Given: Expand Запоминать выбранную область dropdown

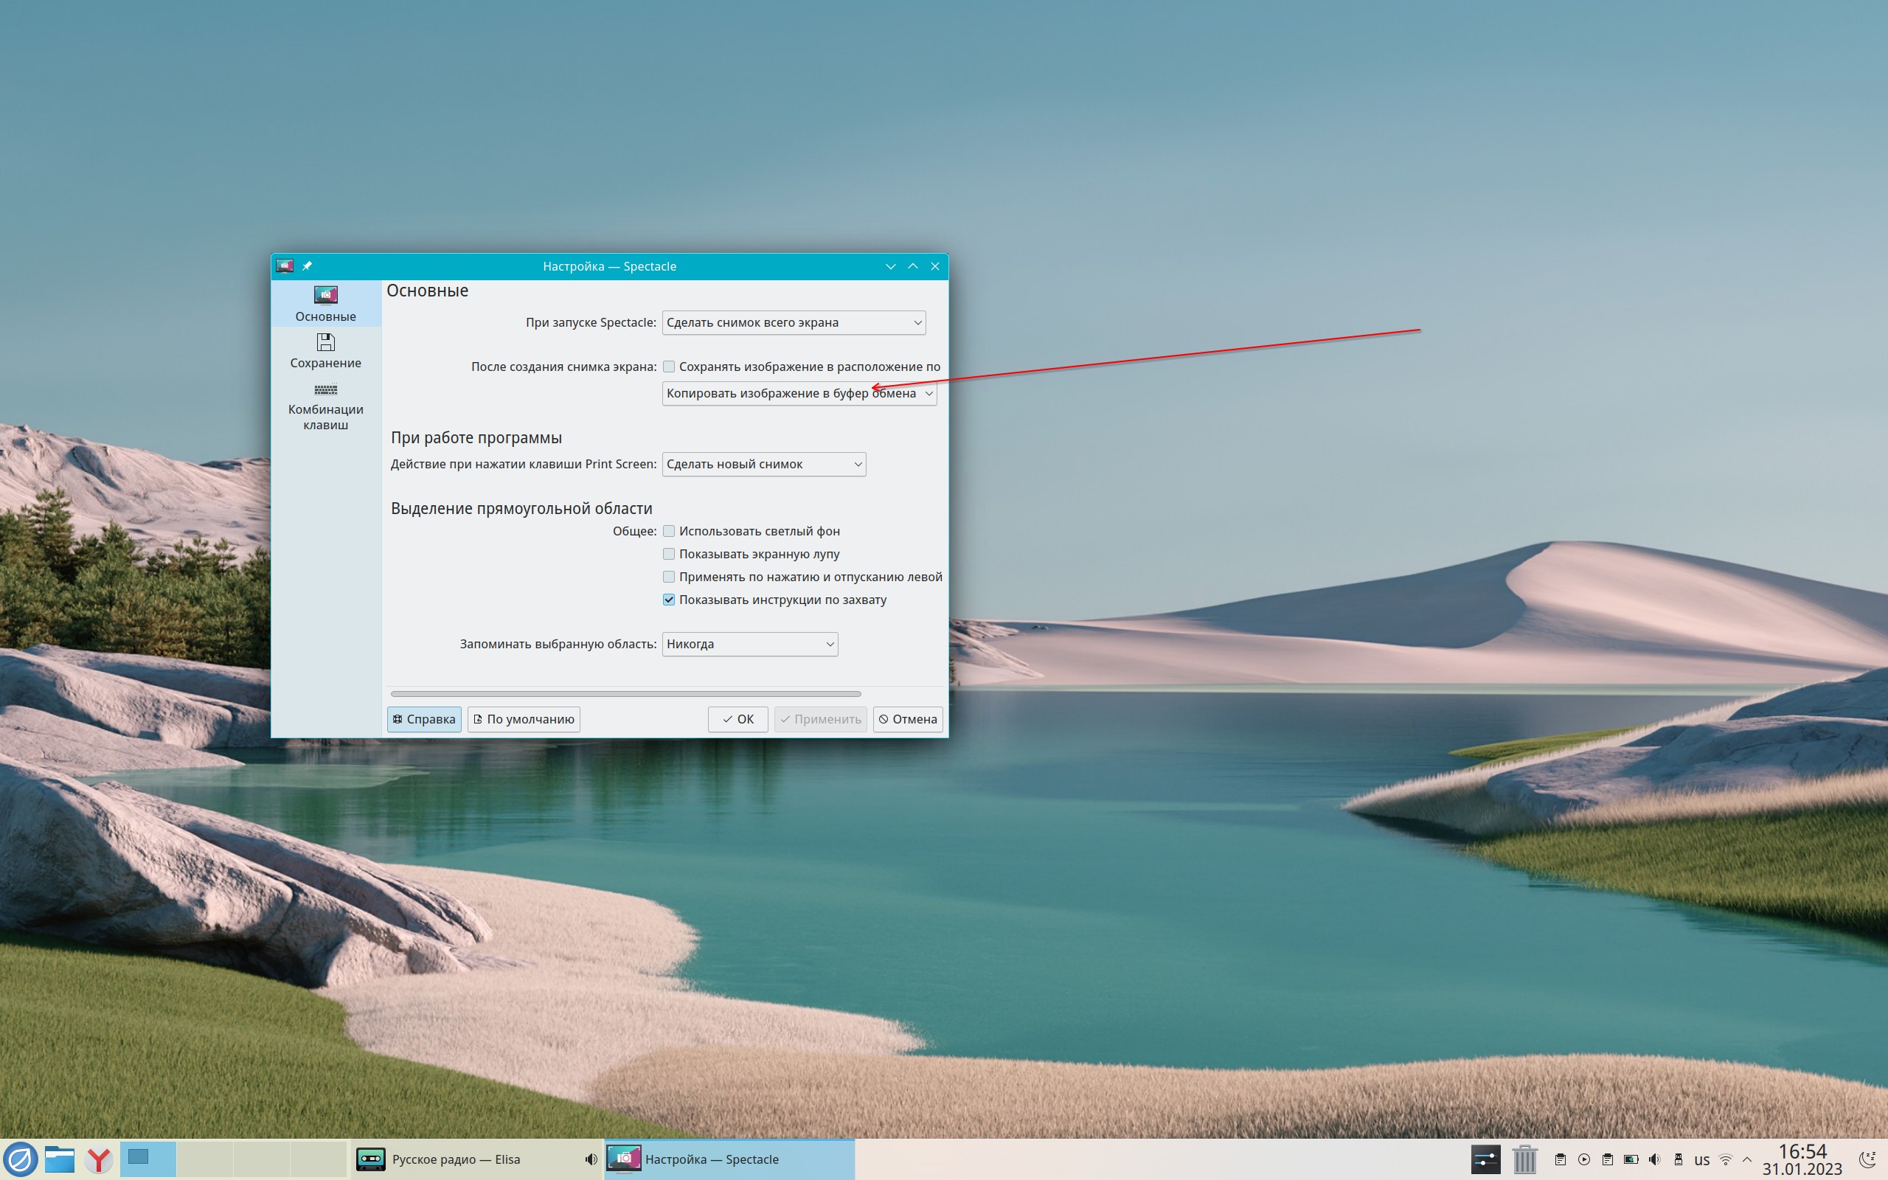Looking at the screenshot, I should (x=749, y=645).
